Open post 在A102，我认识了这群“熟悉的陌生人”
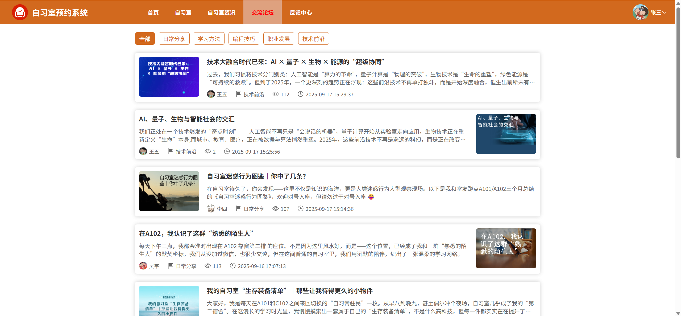This screenshot has height=316, width=681. (196, 233)
